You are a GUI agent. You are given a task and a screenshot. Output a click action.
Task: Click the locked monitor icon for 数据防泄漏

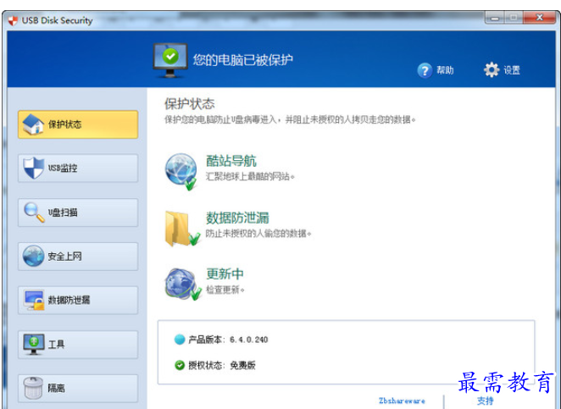click(35, 300)
